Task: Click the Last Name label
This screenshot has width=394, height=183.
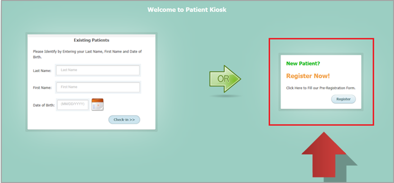Action: [x=42, y=71]
